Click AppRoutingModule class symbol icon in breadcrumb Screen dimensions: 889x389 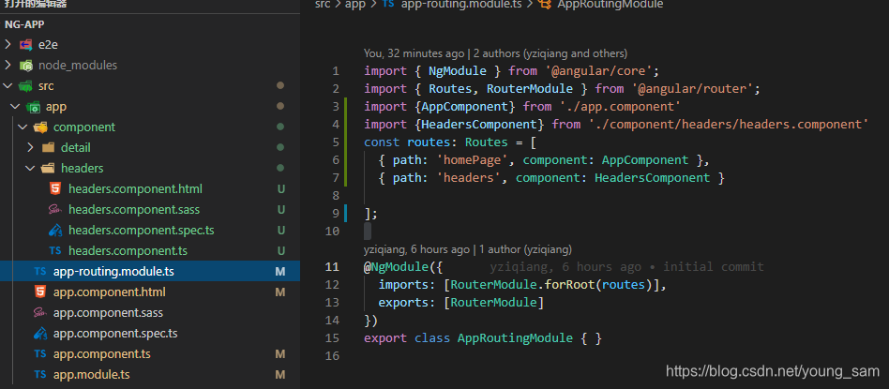[x=546, y=4]
